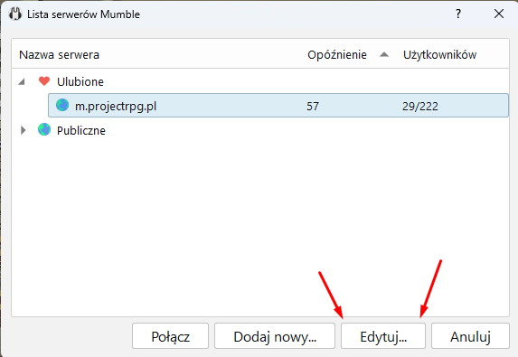Click the Edytuj... button
This screenshot has height=357, width=518.
click(383, 336)
